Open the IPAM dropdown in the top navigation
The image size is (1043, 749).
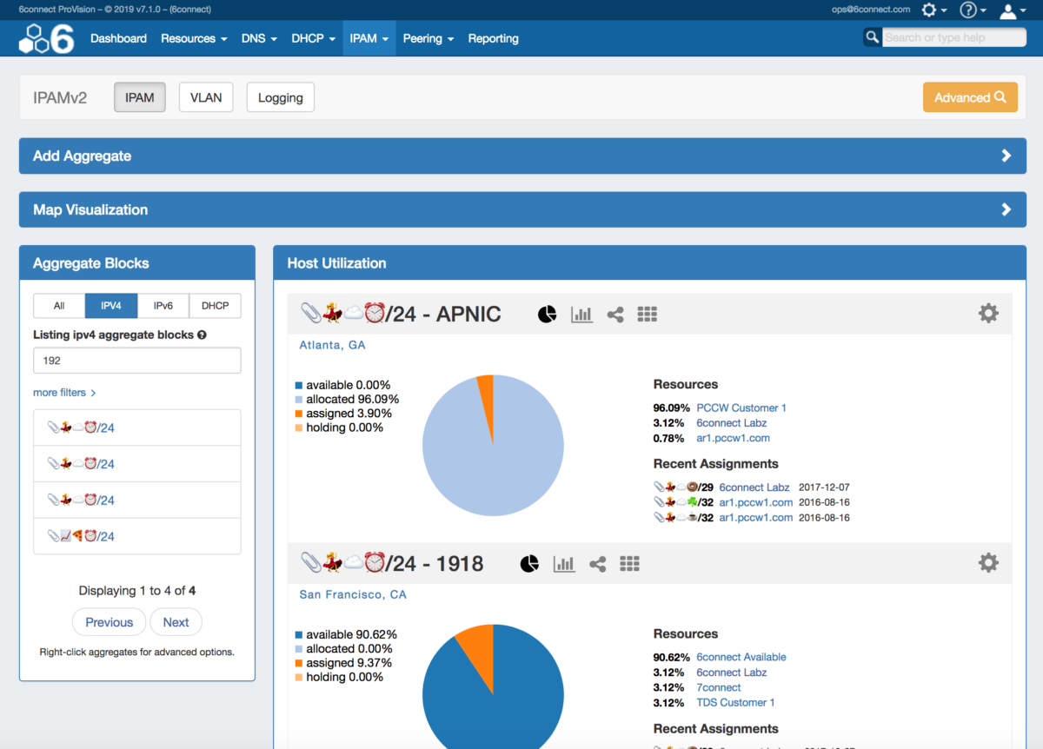click(369, 38)
